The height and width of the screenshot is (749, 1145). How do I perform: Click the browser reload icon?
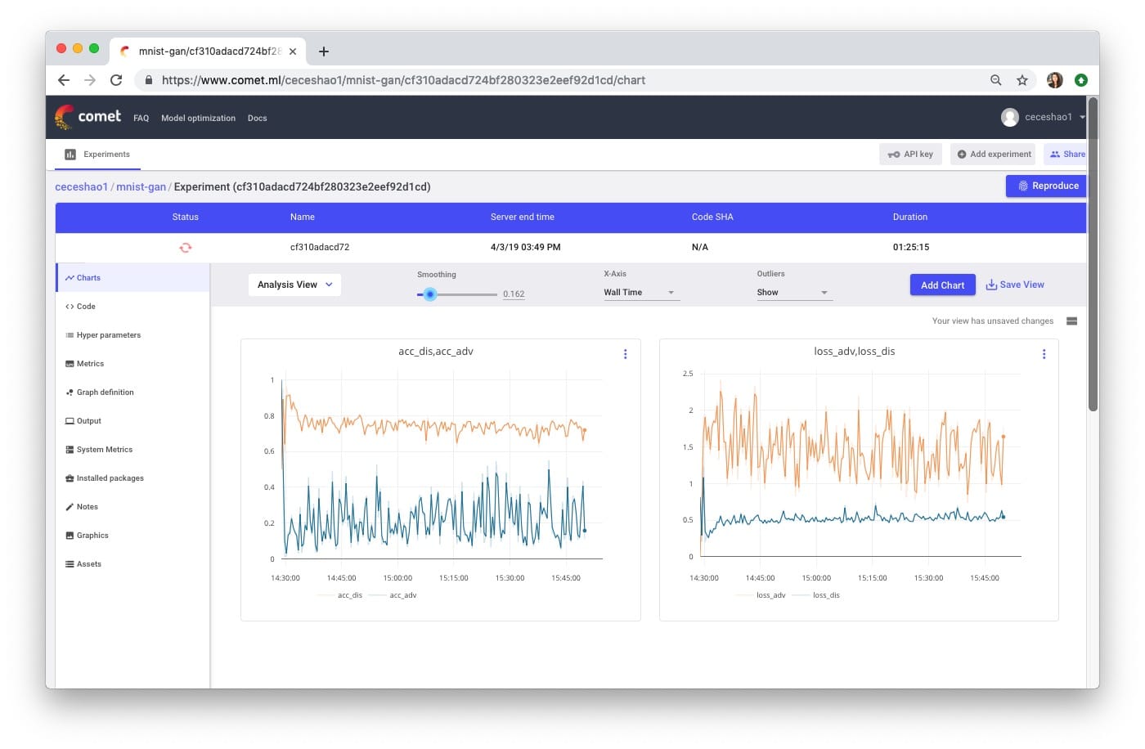(116, 80)
